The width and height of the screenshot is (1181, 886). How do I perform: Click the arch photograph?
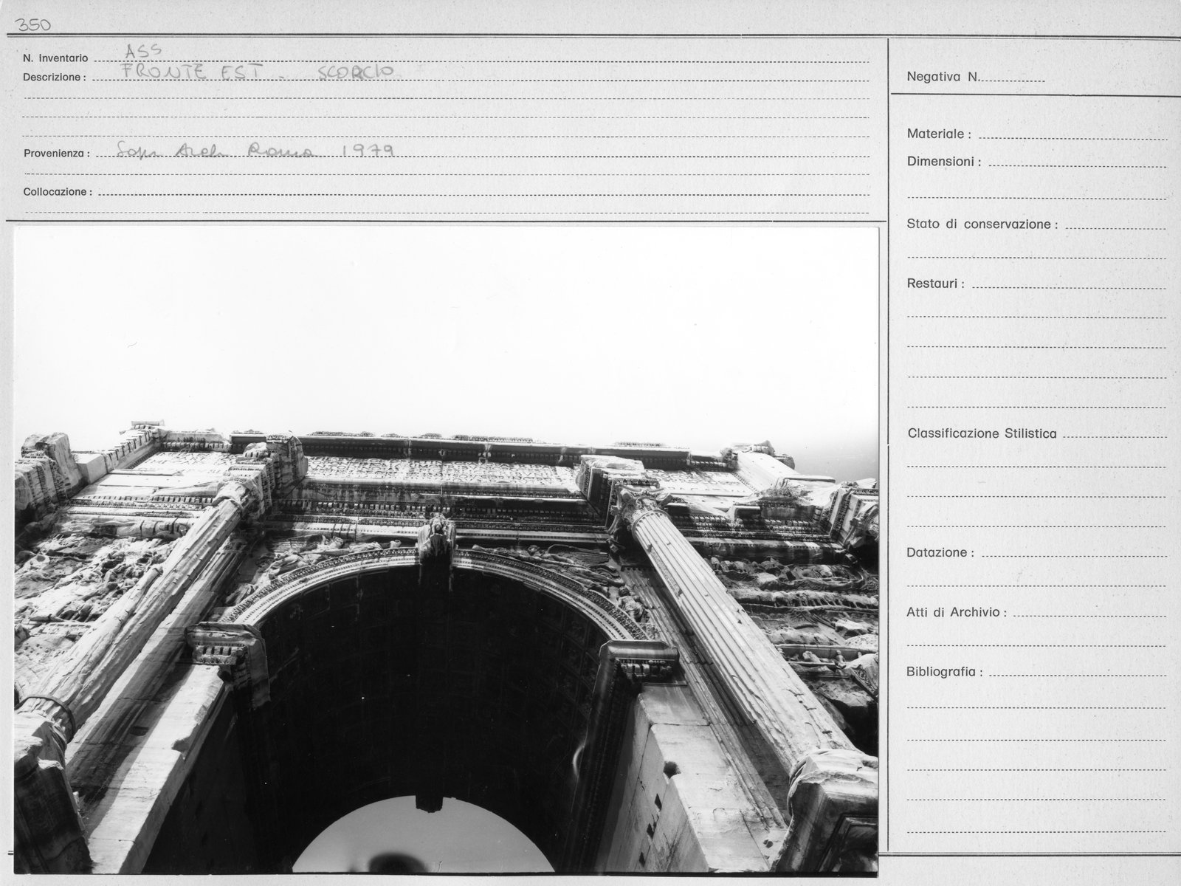click(447, 550)
